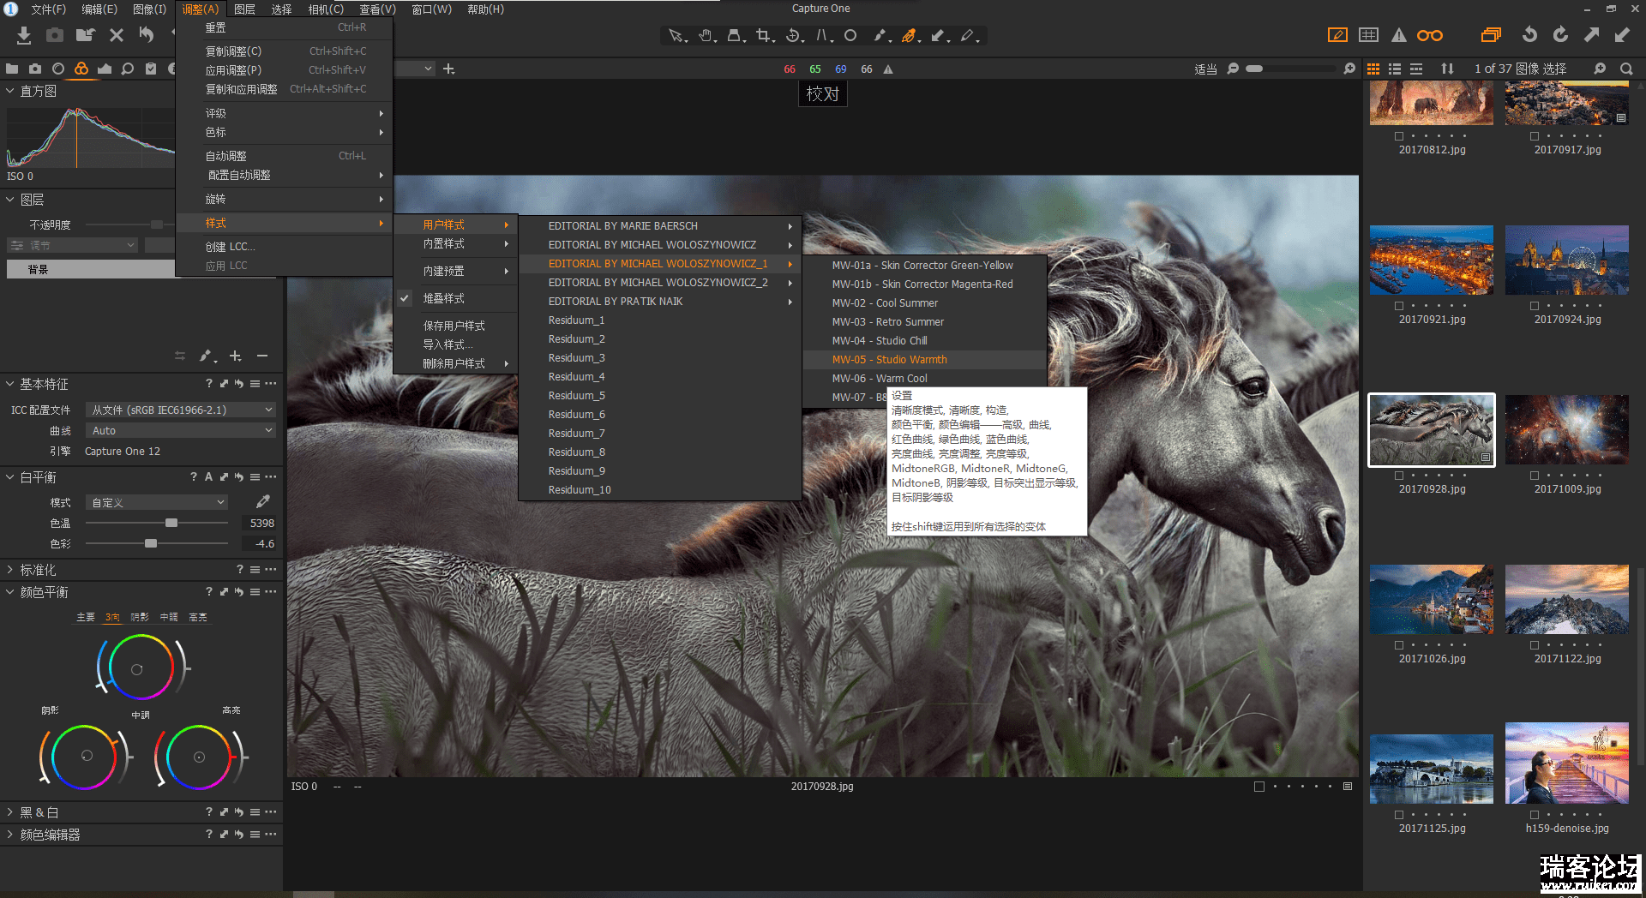Click the Import images download-arrow icon

pyautogui.click(x=24, y=35)
